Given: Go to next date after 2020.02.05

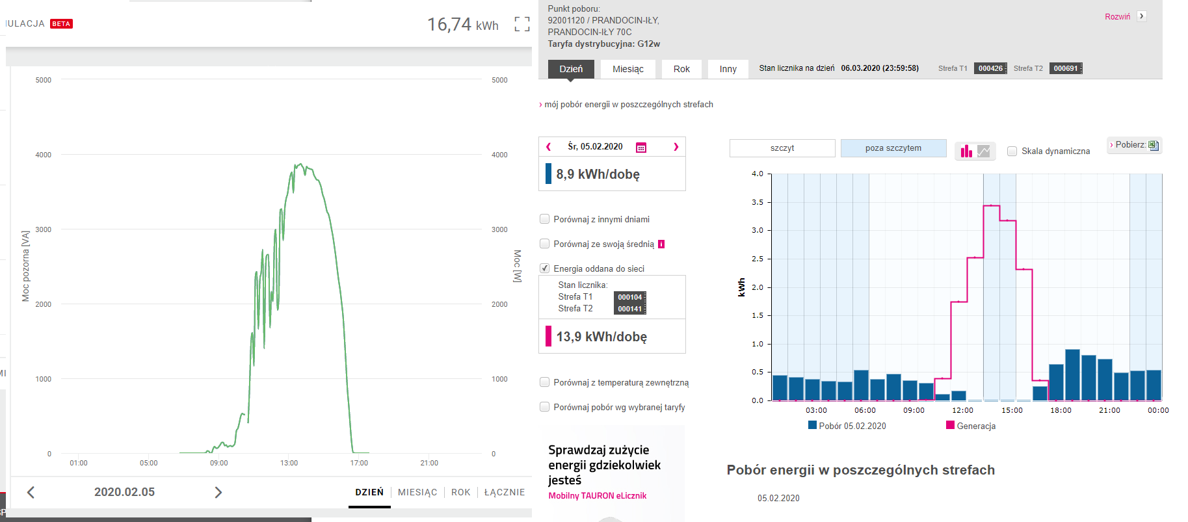Looking at the screenshot, I should [218, 493].
